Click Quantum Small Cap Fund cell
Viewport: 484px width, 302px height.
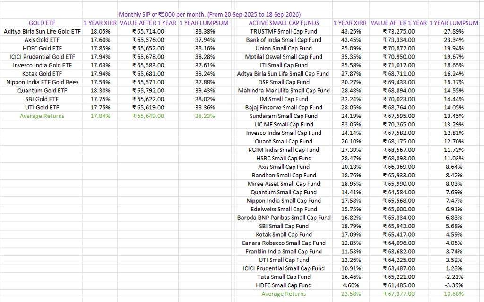[x=284, y=193]
